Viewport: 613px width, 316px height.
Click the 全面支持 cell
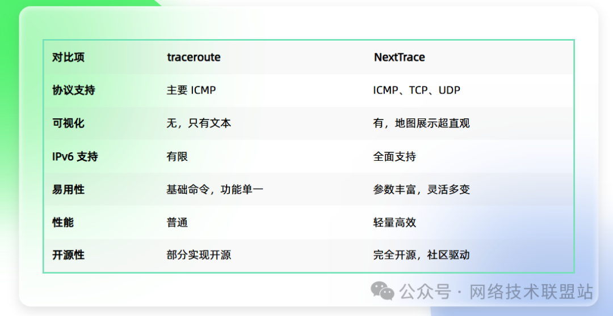click(395, 157)
